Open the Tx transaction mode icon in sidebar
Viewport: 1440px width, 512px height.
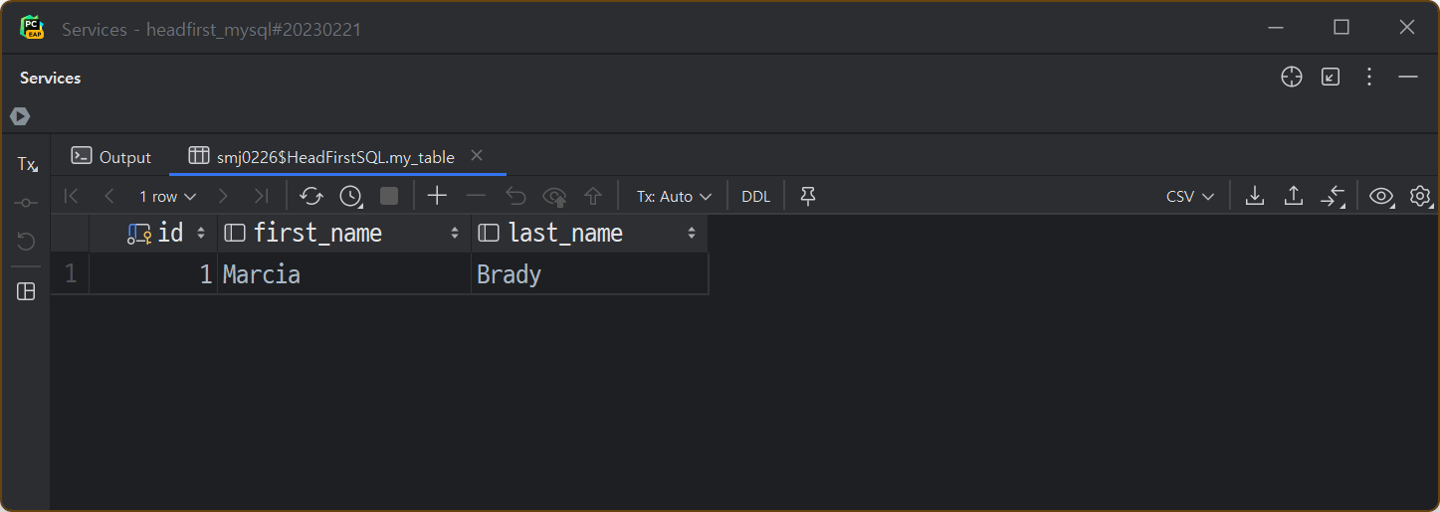[27, 164]
